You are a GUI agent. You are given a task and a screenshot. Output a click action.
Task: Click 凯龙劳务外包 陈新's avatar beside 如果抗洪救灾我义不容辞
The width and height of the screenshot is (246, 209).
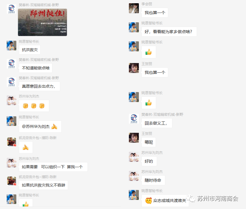point(11,181)
